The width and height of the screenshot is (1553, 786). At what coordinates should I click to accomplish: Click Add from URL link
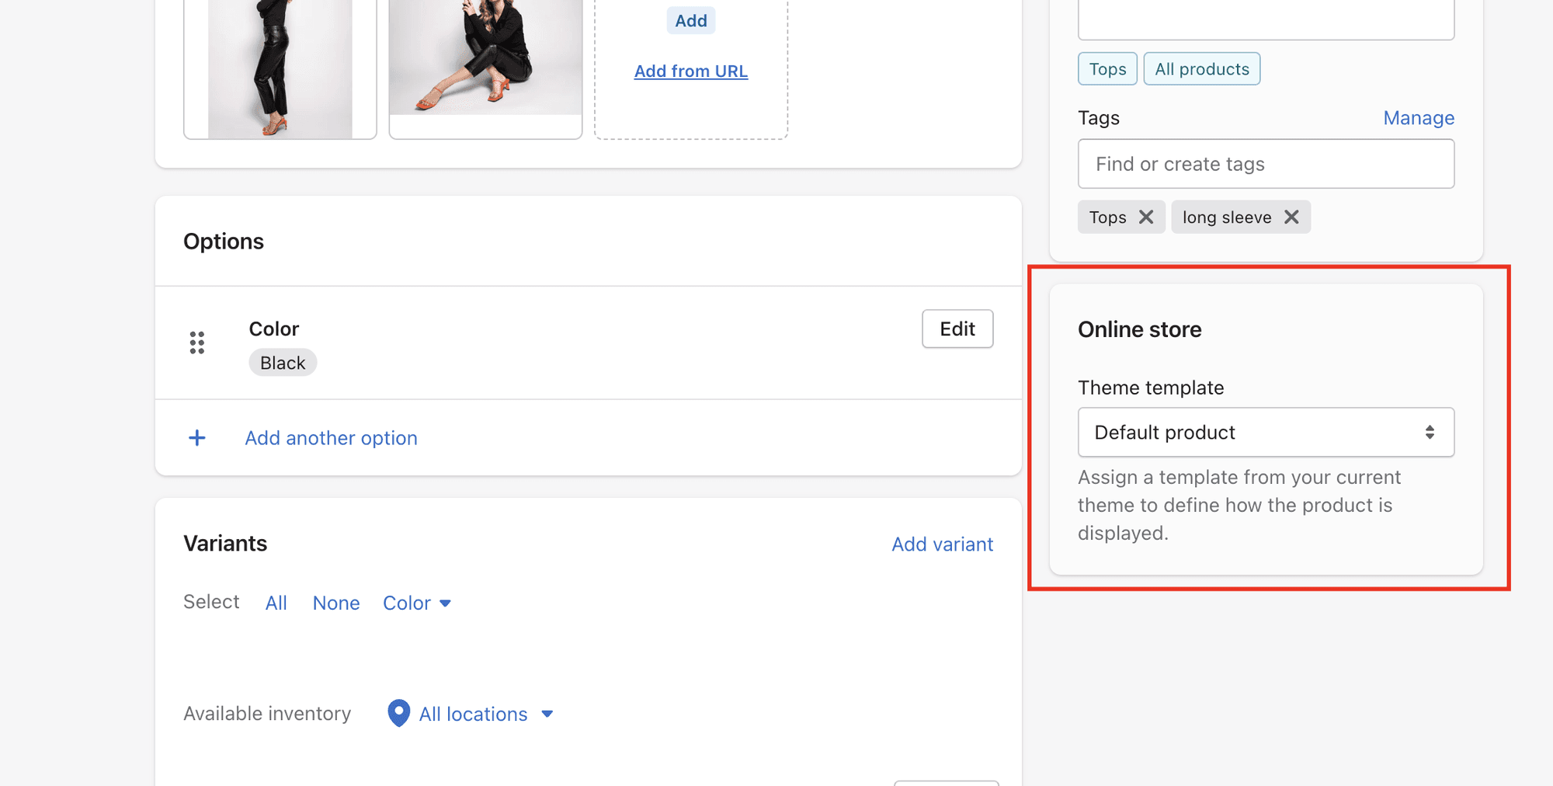pos(691,71)
